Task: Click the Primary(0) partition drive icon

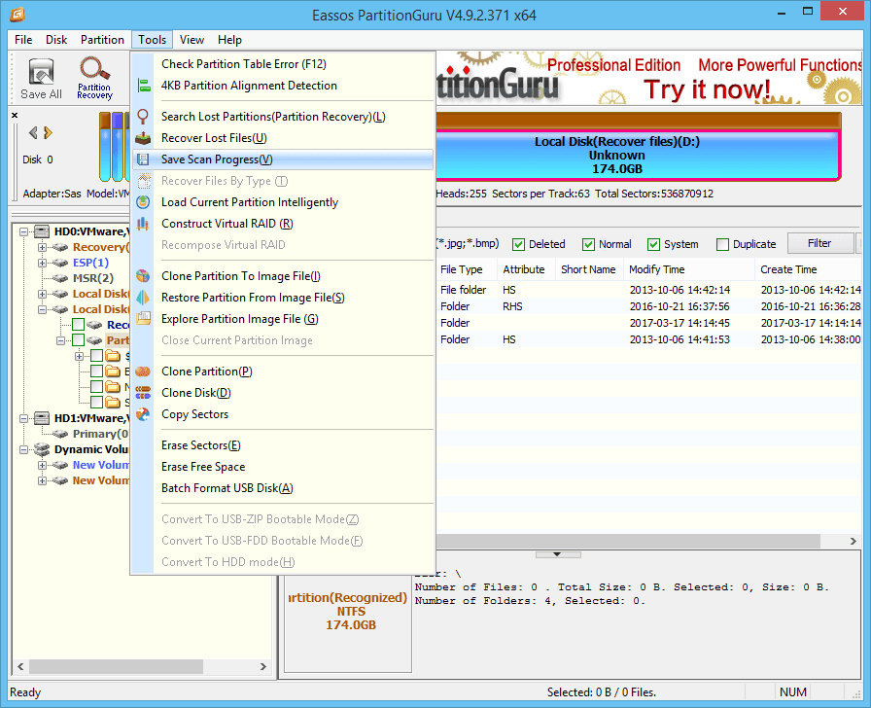Action: [60, 434]
